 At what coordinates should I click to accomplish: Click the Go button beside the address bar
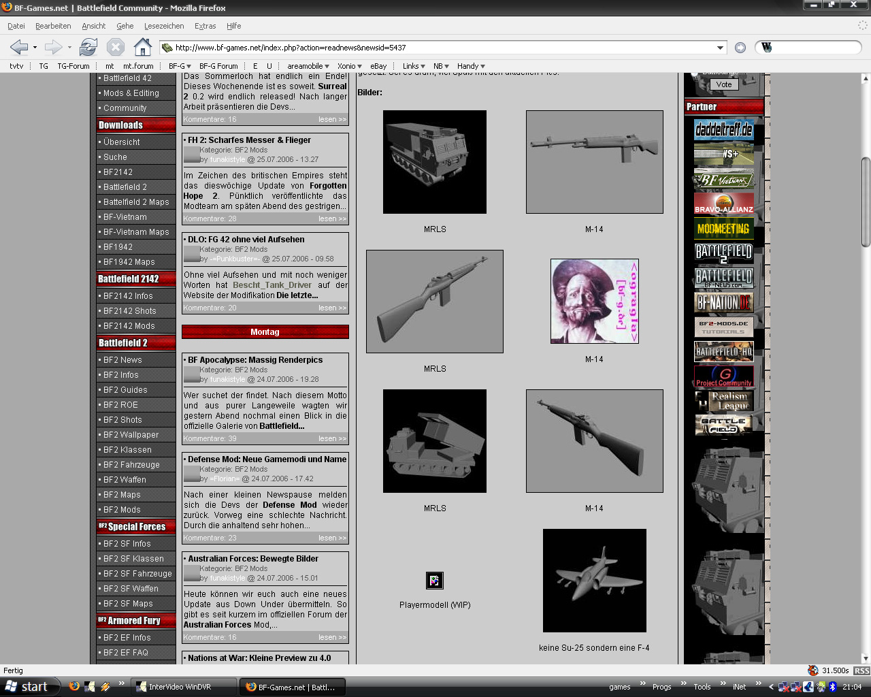(740, 48)
